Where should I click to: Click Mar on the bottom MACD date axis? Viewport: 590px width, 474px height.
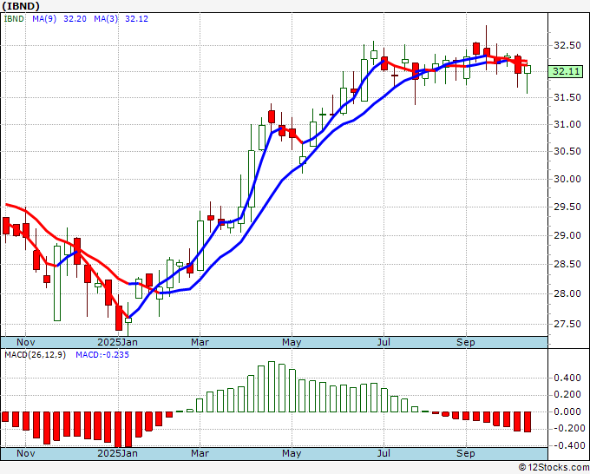click(x=200, y=453)
